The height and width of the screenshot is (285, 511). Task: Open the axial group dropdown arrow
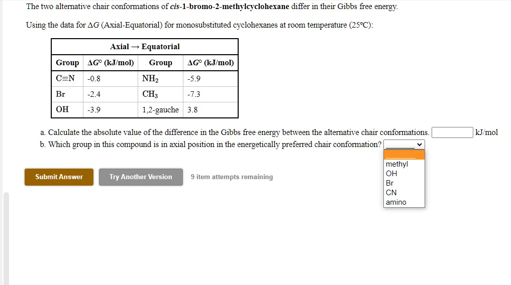tap(420, 145)
